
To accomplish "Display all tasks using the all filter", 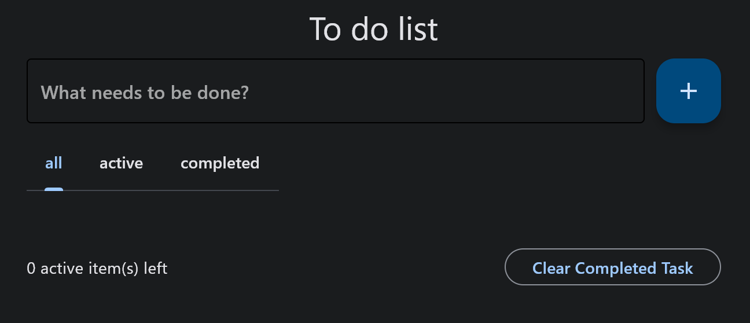I will point(54,163).
